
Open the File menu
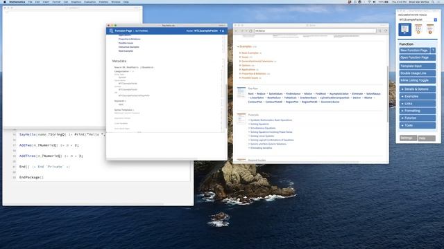coord(30,1)
